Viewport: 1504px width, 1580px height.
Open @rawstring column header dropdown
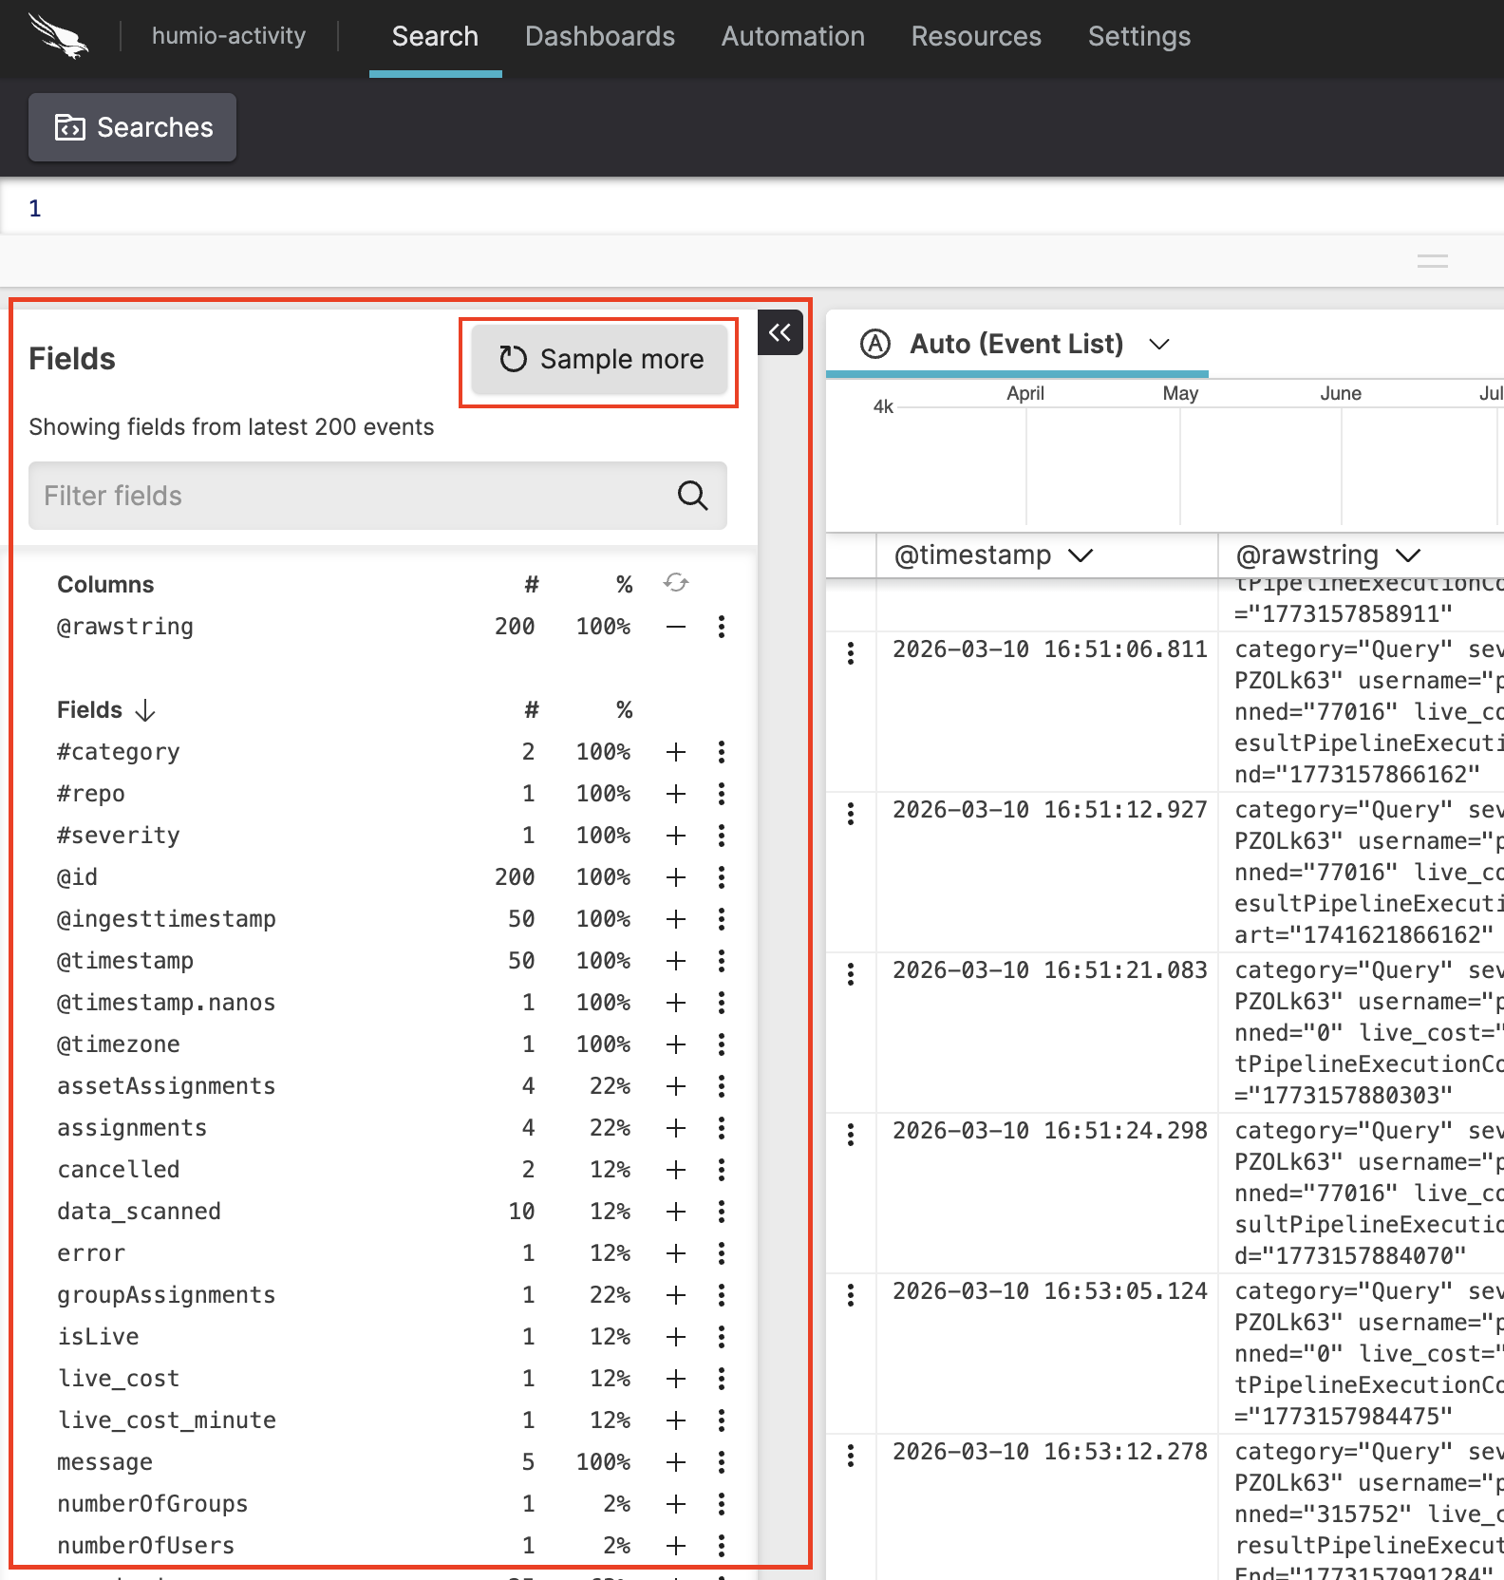coord(1408,555)
